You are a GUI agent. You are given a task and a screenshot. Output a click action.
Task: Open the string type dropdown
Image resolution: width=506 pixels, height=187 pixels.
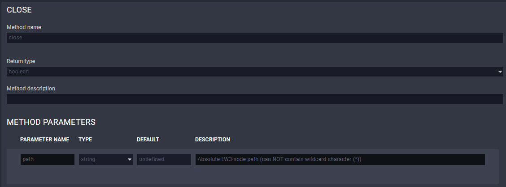(x=103, y=159)
